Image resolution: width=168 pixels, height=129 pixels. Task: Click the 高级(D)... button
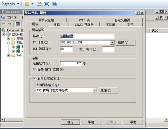point(126,43)
